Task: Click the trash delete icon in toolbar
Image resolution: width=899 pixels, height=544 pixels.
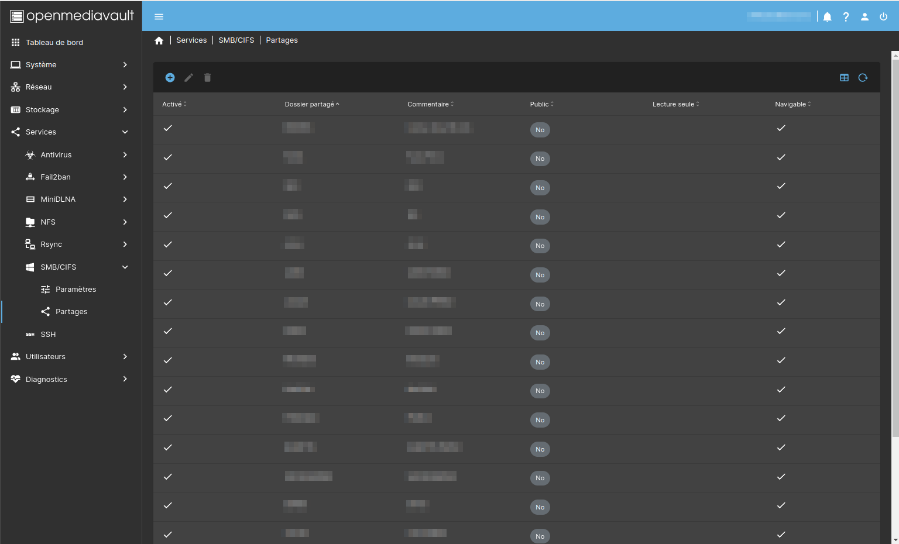Action: coord(207,78)
